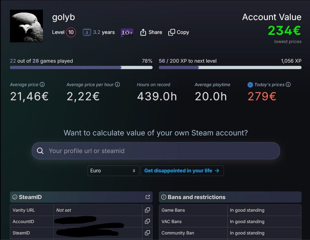This screenshot has height=240, width=310.
Task: Click the search magnifier icon
Action: coord(40,151)
